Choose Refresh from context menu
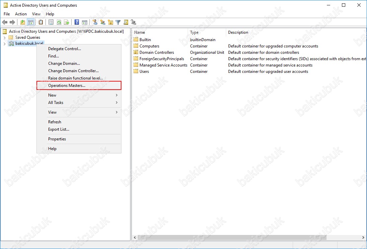The image size is (367, 249). pos(79,122)
